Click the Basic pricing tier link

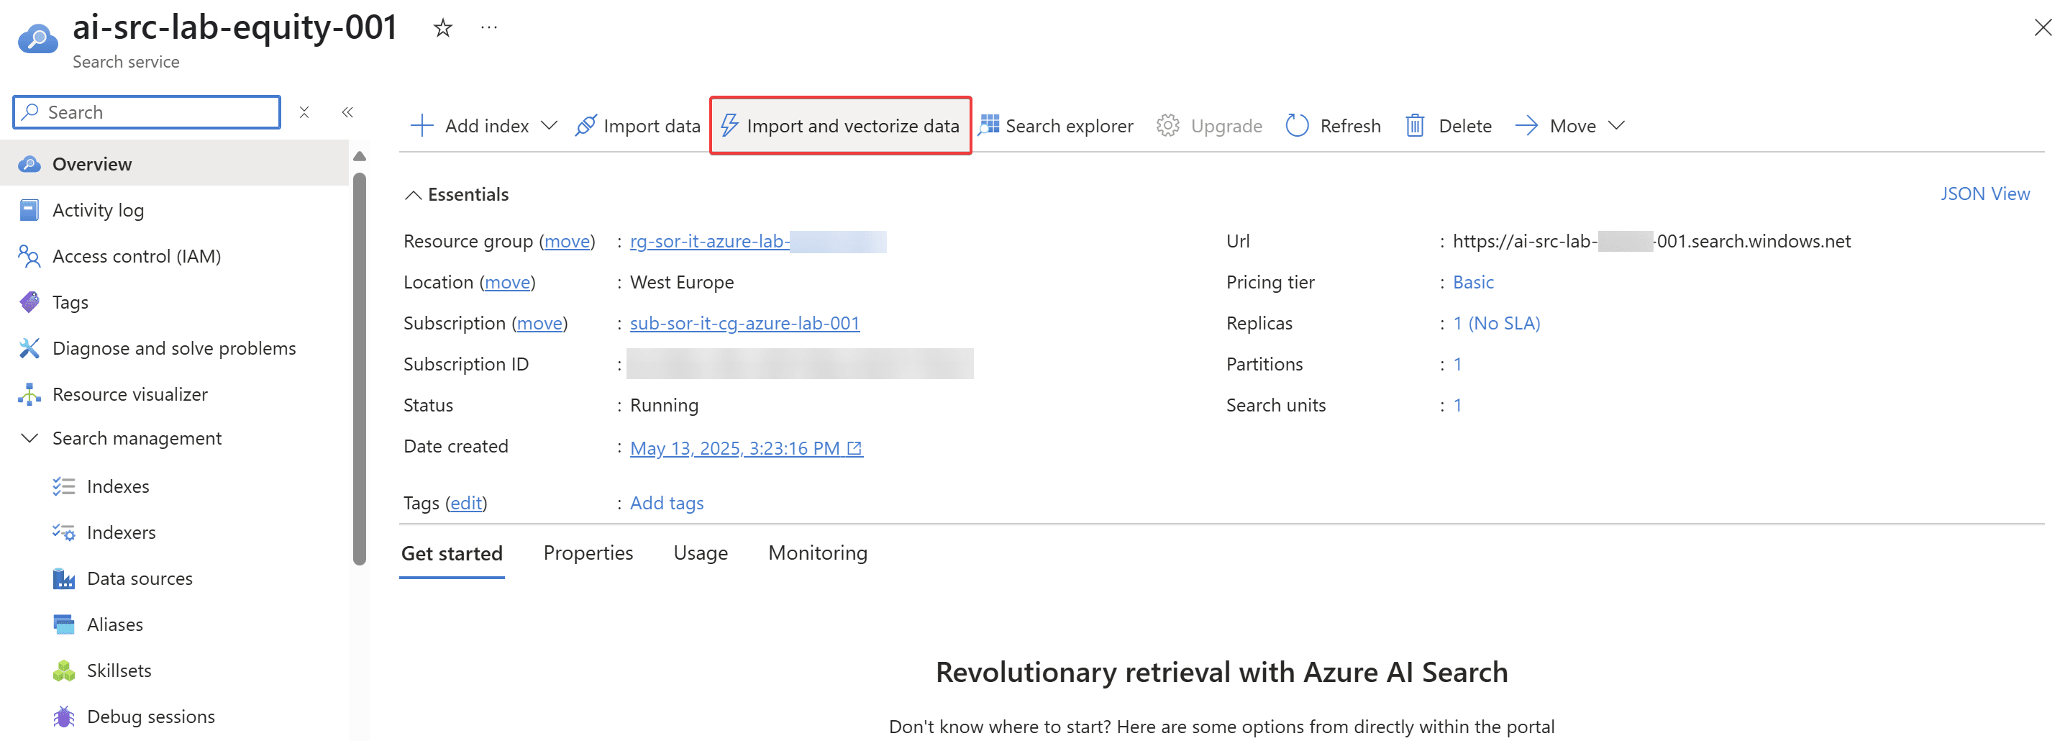tap(1473, 283)
